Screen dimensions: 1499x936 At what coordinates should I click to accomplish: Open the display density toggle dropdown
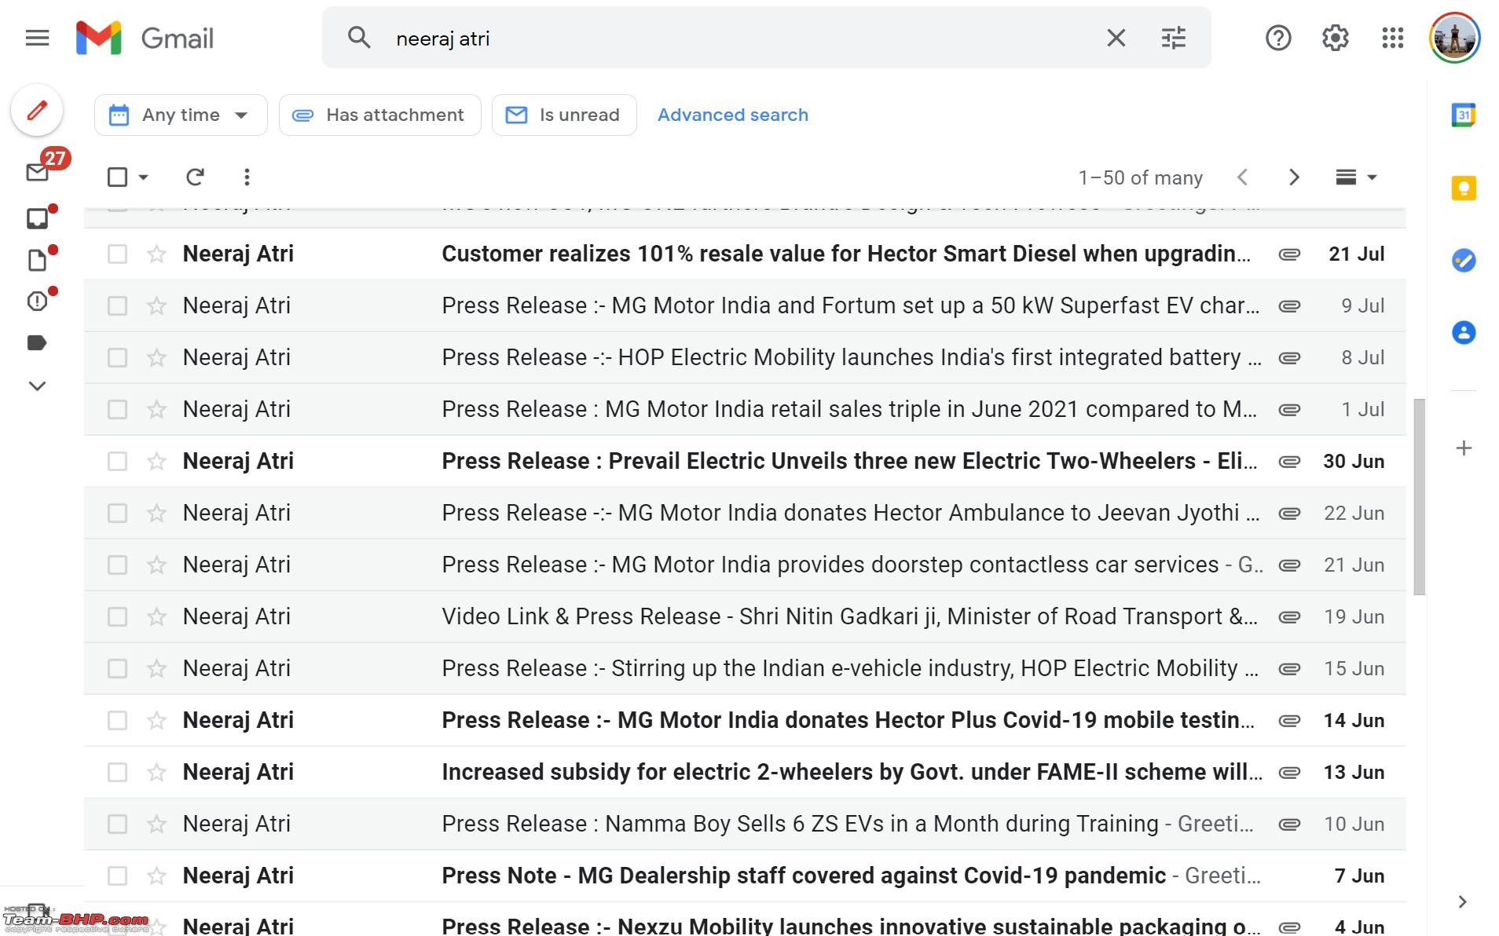tap(1356, 177)
